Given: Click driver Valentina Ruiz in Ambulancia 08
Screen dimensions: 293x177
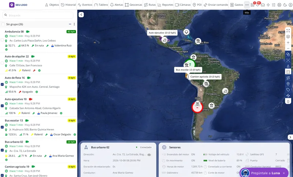Looking at the screenshot, I should (62, 45).
